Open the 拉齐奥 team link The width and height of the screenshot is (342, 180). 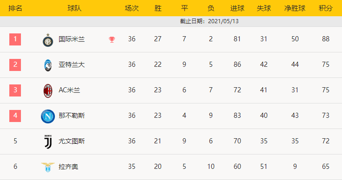68,167
